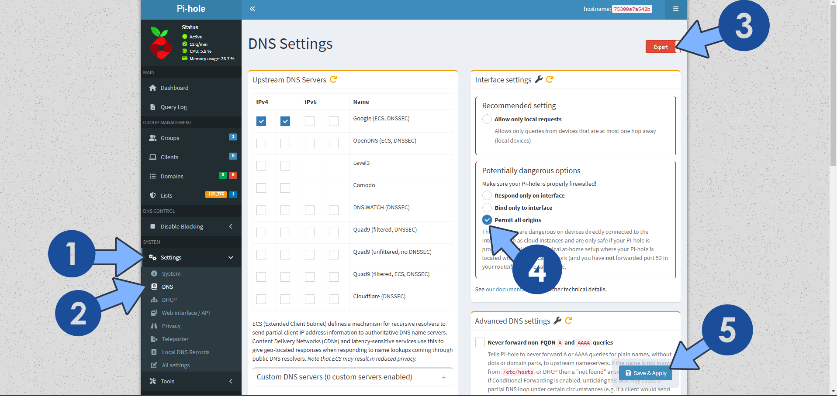Click the Web interface / API icon
The height and width of the screenshot is (396, 837).
coord(154,313)
